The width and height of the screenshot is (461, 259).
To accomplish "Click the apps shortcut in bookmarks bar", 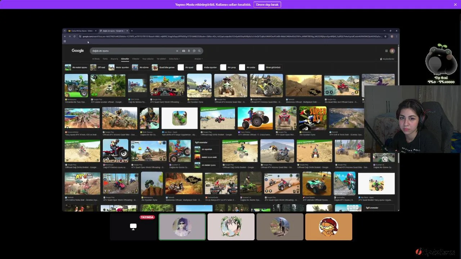I will pos(65,41).
